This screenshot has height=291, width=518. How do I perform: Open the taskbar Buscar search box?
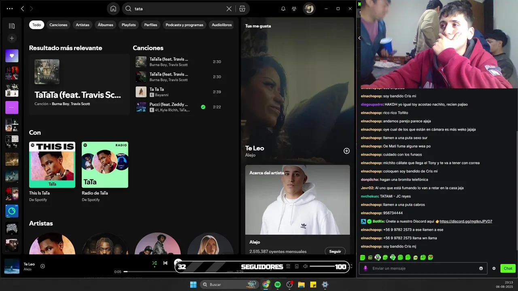229,285
